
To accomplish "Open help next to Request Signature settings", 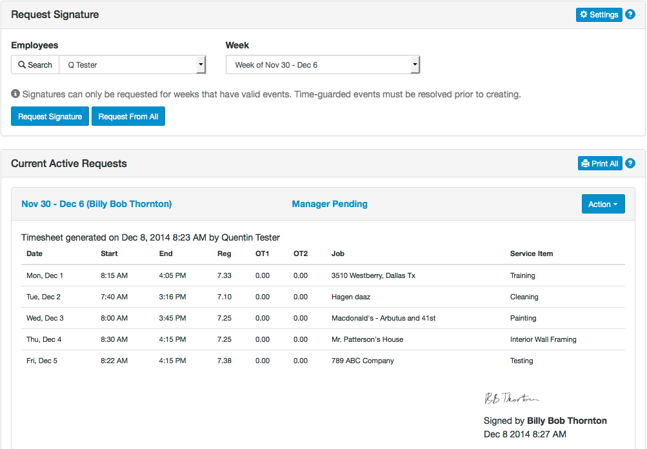I will 630,14.
